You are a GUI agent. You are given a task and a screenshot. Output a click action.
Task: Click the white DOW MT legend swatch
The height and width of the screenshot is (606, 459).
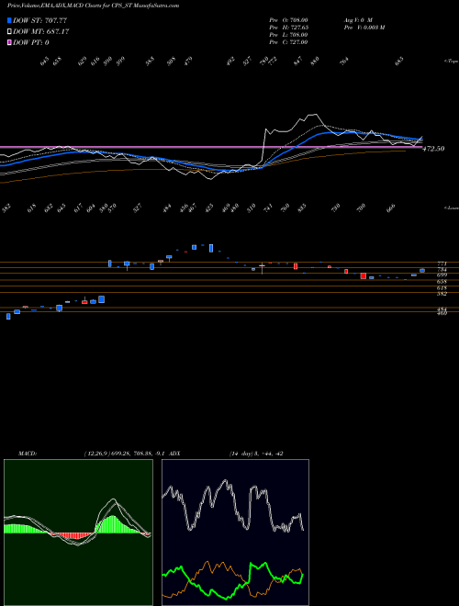pyautogui.click(x=9, y=32)
